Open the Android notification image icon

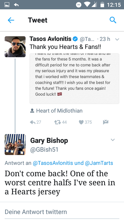point(7,5)
